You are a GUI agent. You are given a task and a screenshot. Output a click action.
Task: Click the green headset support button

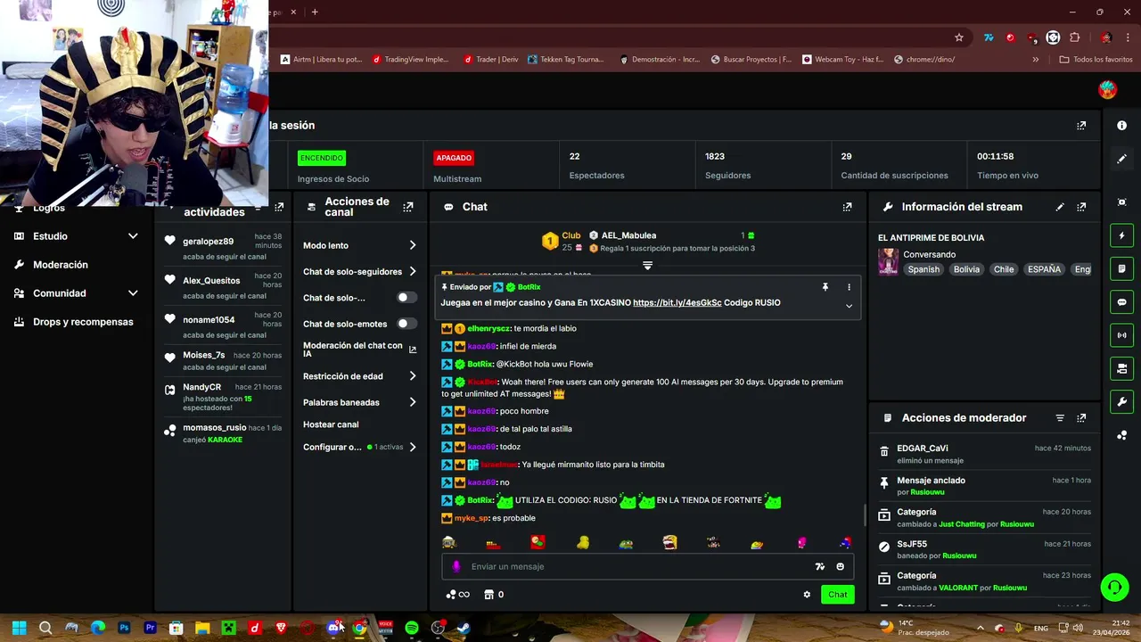click(1114, 587)
